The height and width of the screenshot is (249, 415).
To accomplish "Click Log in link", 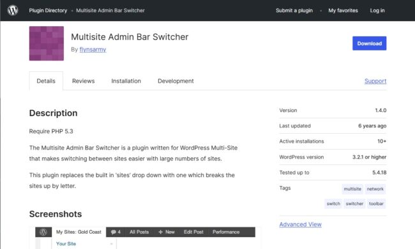I will [x=377, y=11].
